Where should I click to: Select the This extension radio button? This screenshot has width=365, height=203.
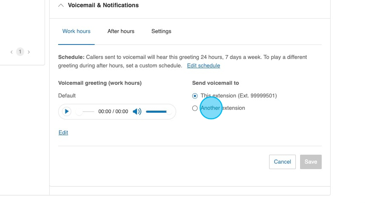pos(195,96)
